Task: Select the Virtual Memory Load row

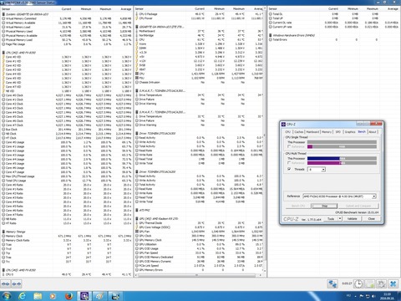Action: click(x=67, y=27)
